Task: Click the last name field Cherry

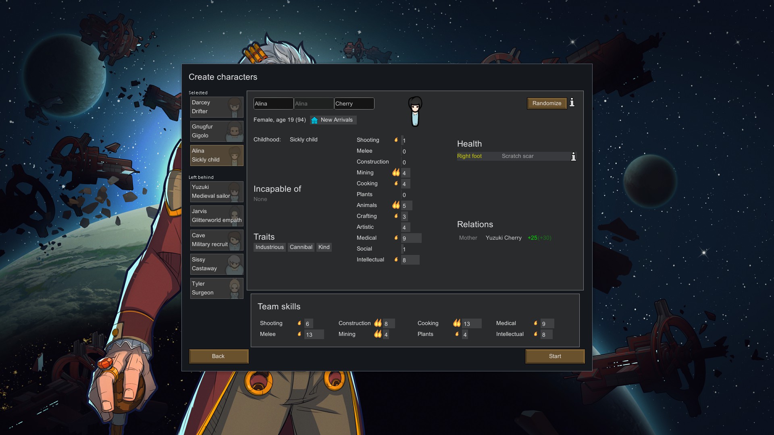Action: (354, 104)
